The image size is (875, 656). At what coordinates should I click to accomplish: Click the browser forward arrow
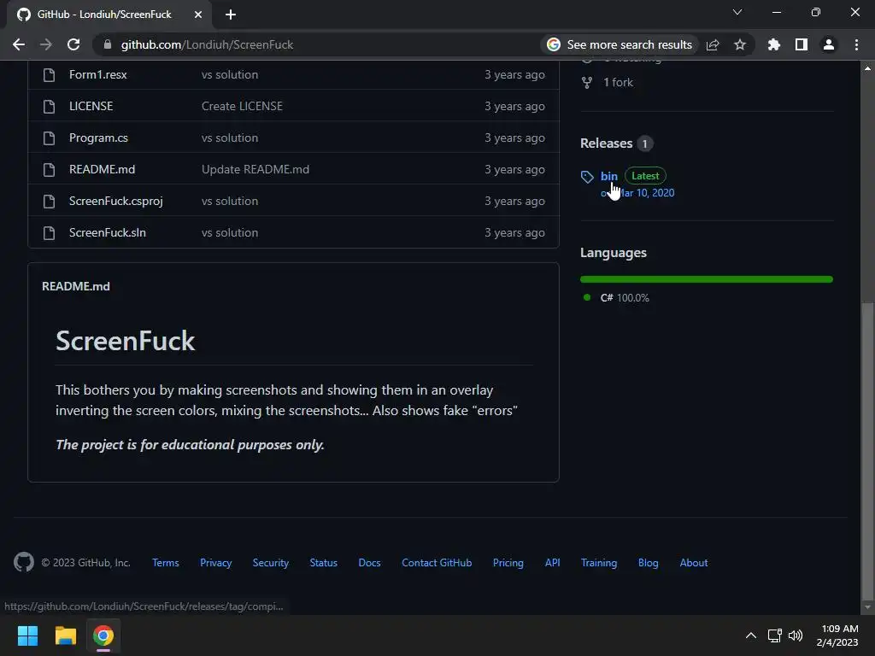tap(46, 44)
